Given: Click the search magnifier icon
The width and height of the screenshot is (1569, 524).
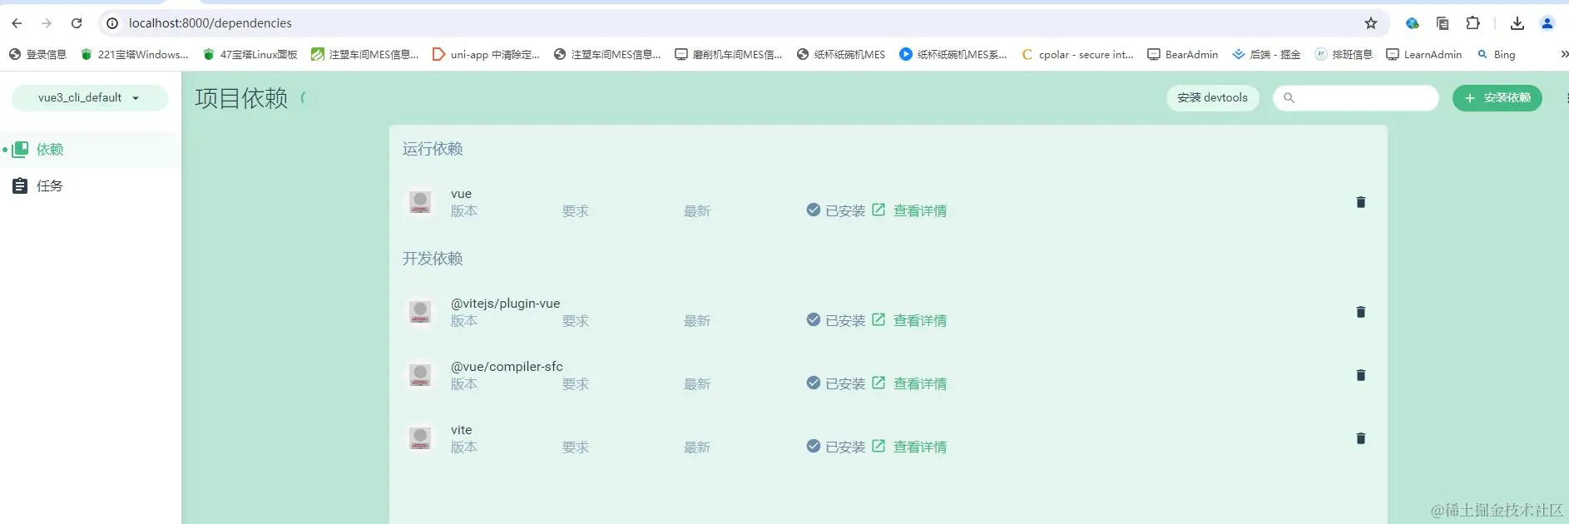Looking at the screenshot, I should [1289, 97].
